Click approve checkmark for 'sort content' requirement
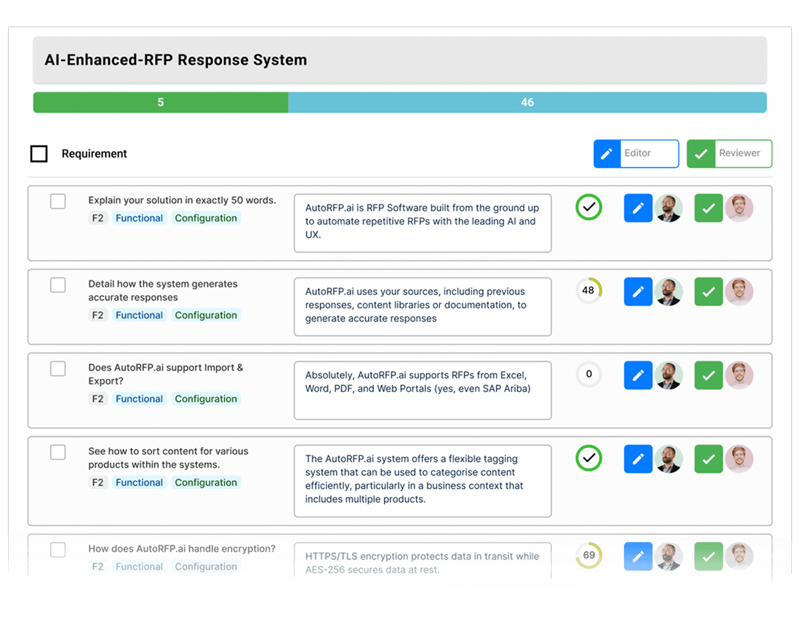 708,459
